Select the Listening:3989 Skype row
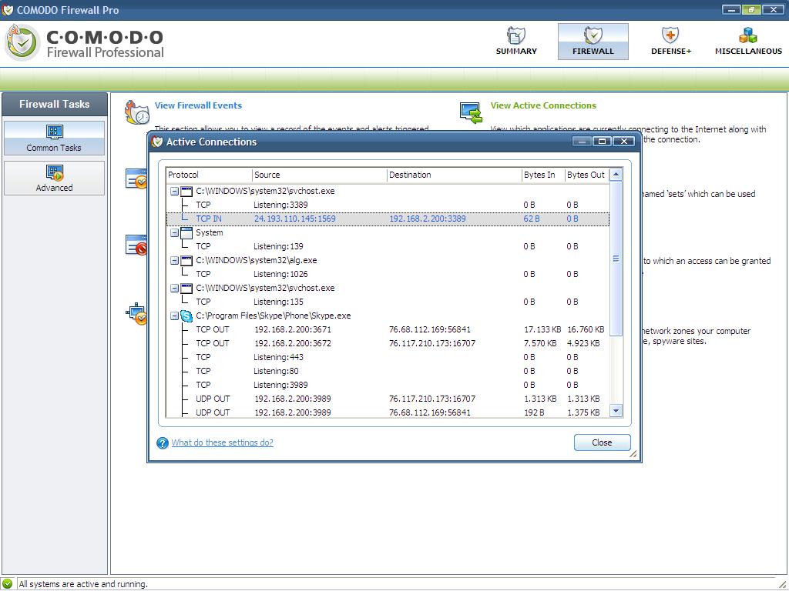This screenshot has height=591, width=789. (388, 385)
